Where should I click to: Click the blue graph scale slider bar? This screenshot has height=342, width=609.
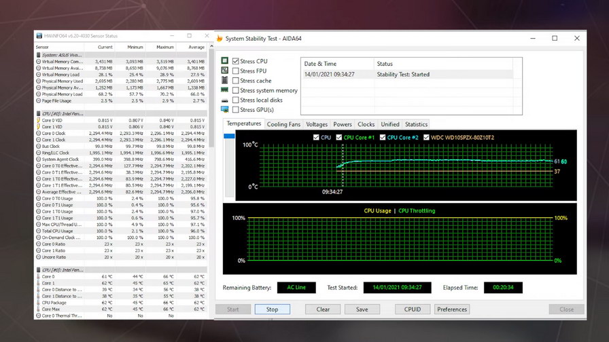(229, 136)
